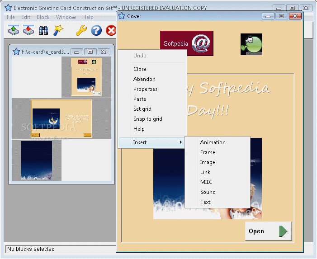The height and width of the screenshot is (259, 317).
Task: Close the Cover window
Action: coord(295,16)
